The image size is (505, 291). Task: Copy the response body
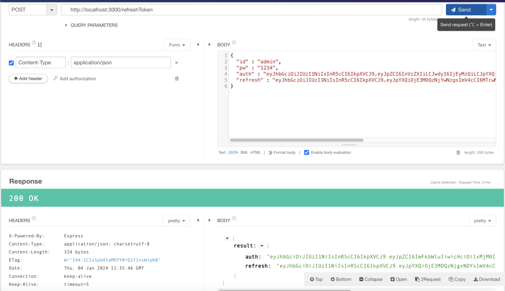coord(457,280)
